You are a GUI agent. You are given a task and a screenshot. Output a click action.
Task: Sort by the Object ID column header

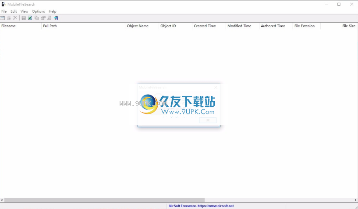(x=175, y=26)
